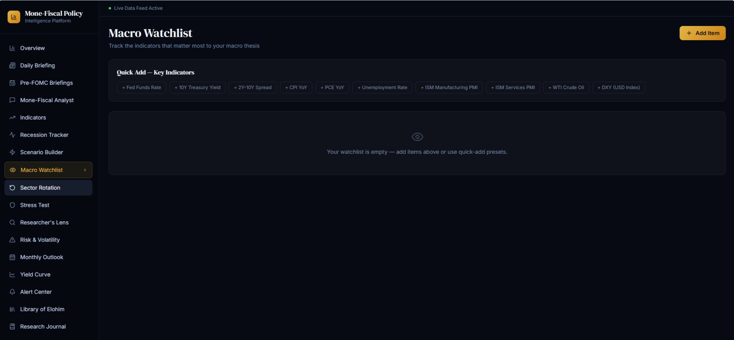
Task: Select Mone-Fiscal Analyst menu item
Action: 48,100
